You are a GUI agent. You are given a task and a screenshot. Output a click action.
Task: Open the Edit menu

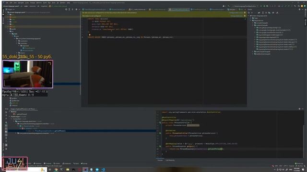[11, 3]
